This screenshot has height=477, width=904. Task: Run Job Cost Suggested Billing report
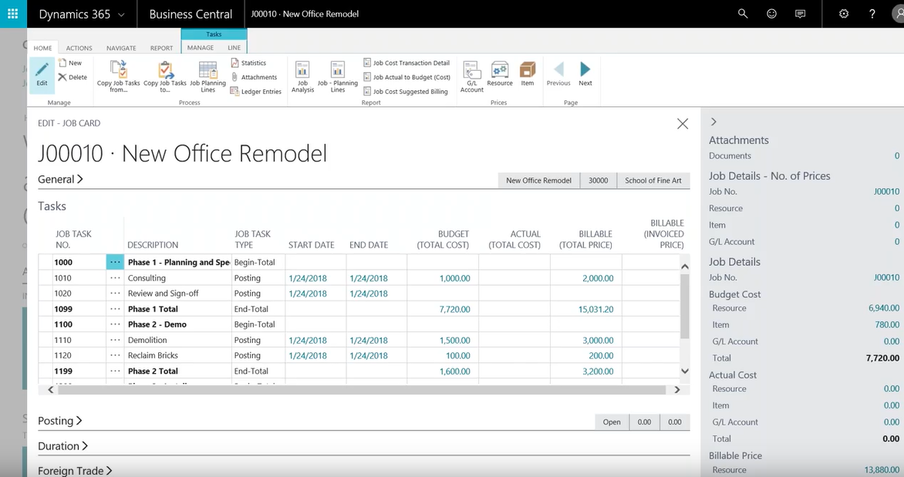(x=405, y=91)
